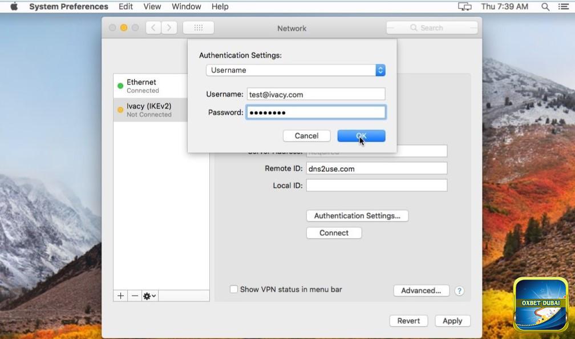
Task: Go back with the left arrow
Action: 154,27
